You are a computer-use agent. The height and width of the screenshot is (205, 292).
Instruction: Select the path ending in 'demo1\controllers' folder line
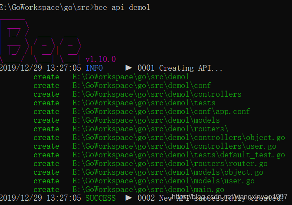[x=157, y=94]
